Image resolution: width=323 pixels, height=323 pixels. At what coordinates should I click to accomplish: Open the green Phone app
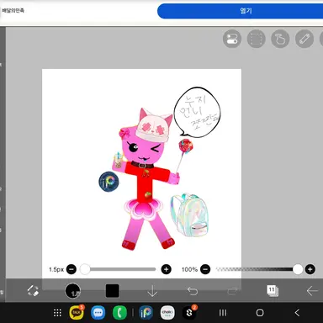coord(119,312)
